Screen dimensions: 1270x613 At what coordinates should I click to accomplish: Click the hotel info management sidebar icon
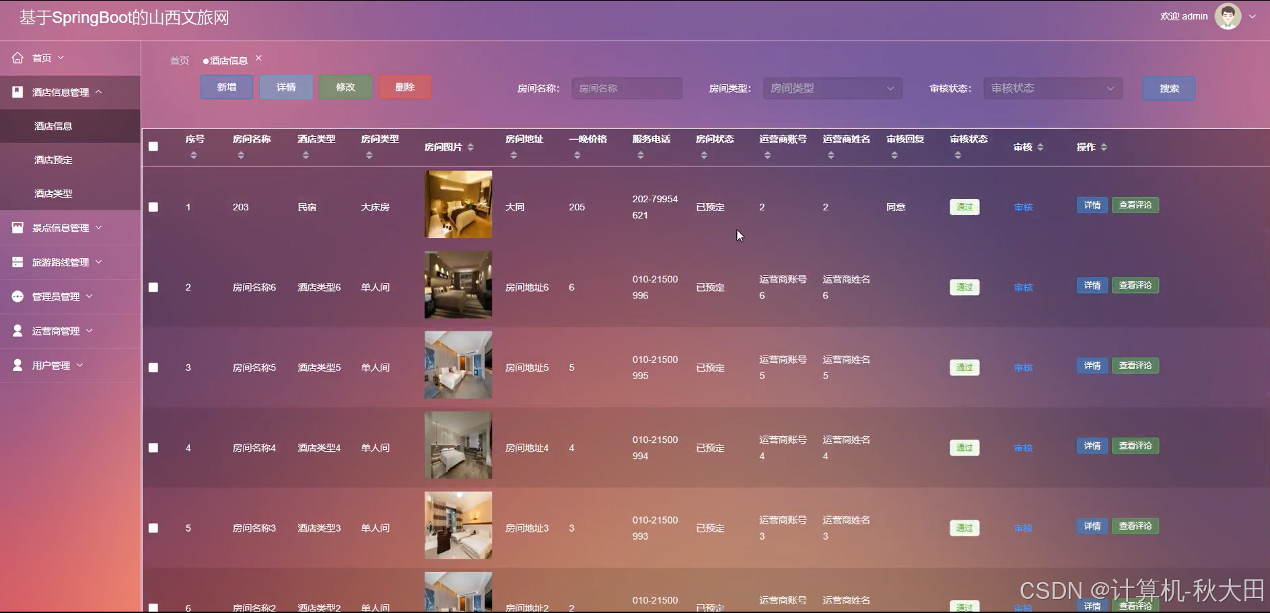(17, 92)
